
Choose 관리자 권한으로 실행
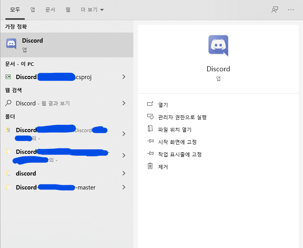tap(182, 117)
